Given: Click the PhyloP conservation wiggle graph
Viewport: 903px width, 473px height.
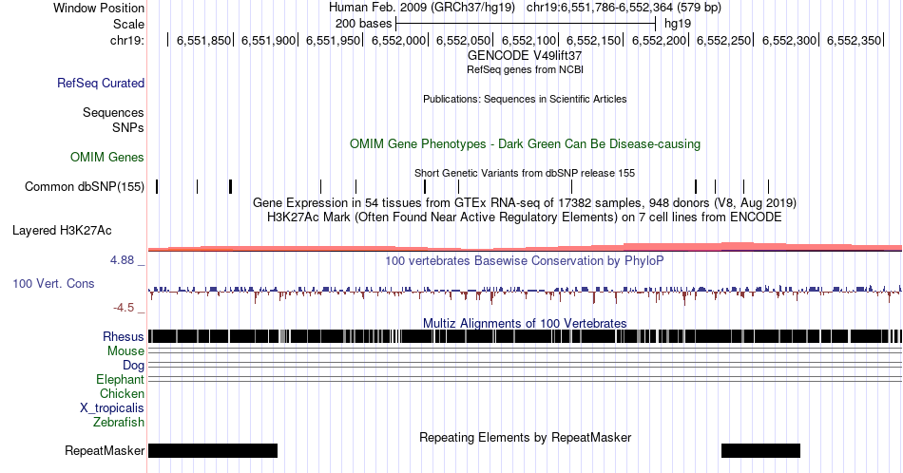Looking at the screenshot, I should pos(525,293).
